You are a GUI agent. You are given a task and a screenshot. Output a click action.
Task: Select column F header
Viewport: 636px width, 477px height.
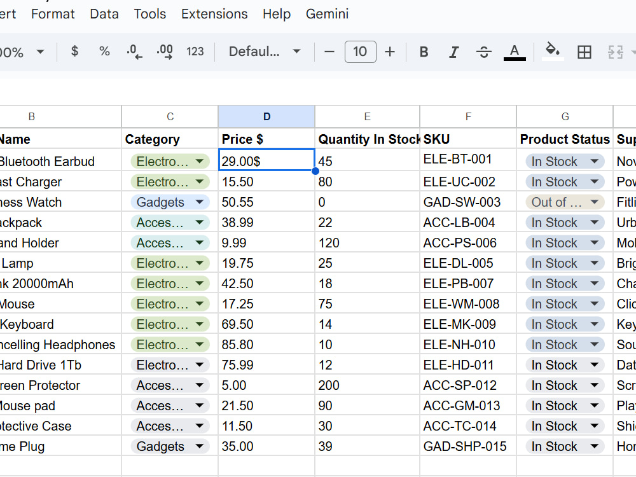click(468, 117)
